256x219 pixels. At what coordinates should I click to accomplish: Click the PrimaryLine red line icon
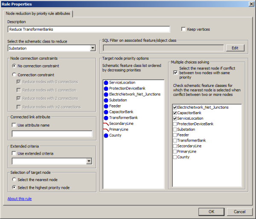[106, 130]
